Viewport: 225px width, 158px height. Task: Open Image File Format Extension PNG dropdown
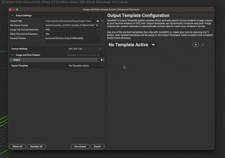point(72,30)
